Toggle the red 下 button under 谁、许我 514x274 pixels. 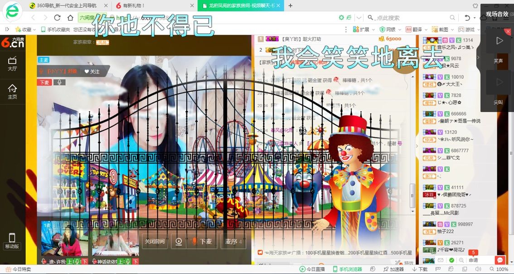(x=84, y=261)
